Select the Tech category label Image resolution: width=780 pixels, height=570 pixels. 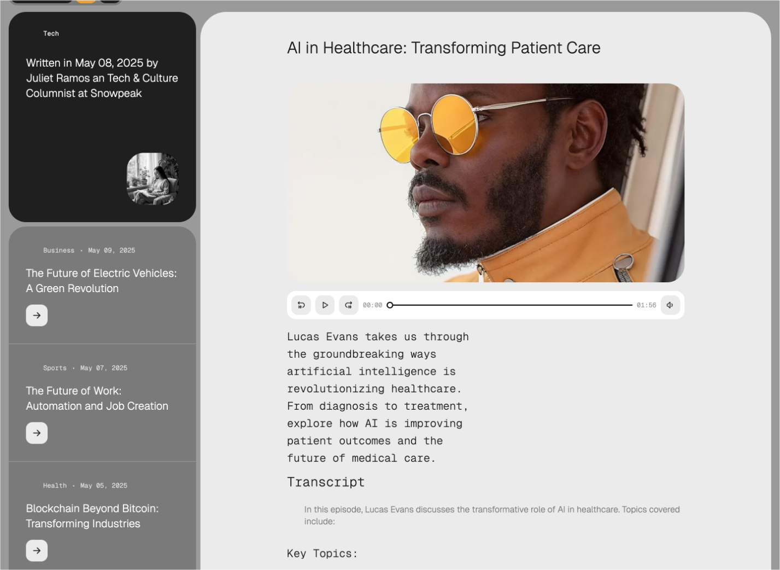(x=51, y=33)
